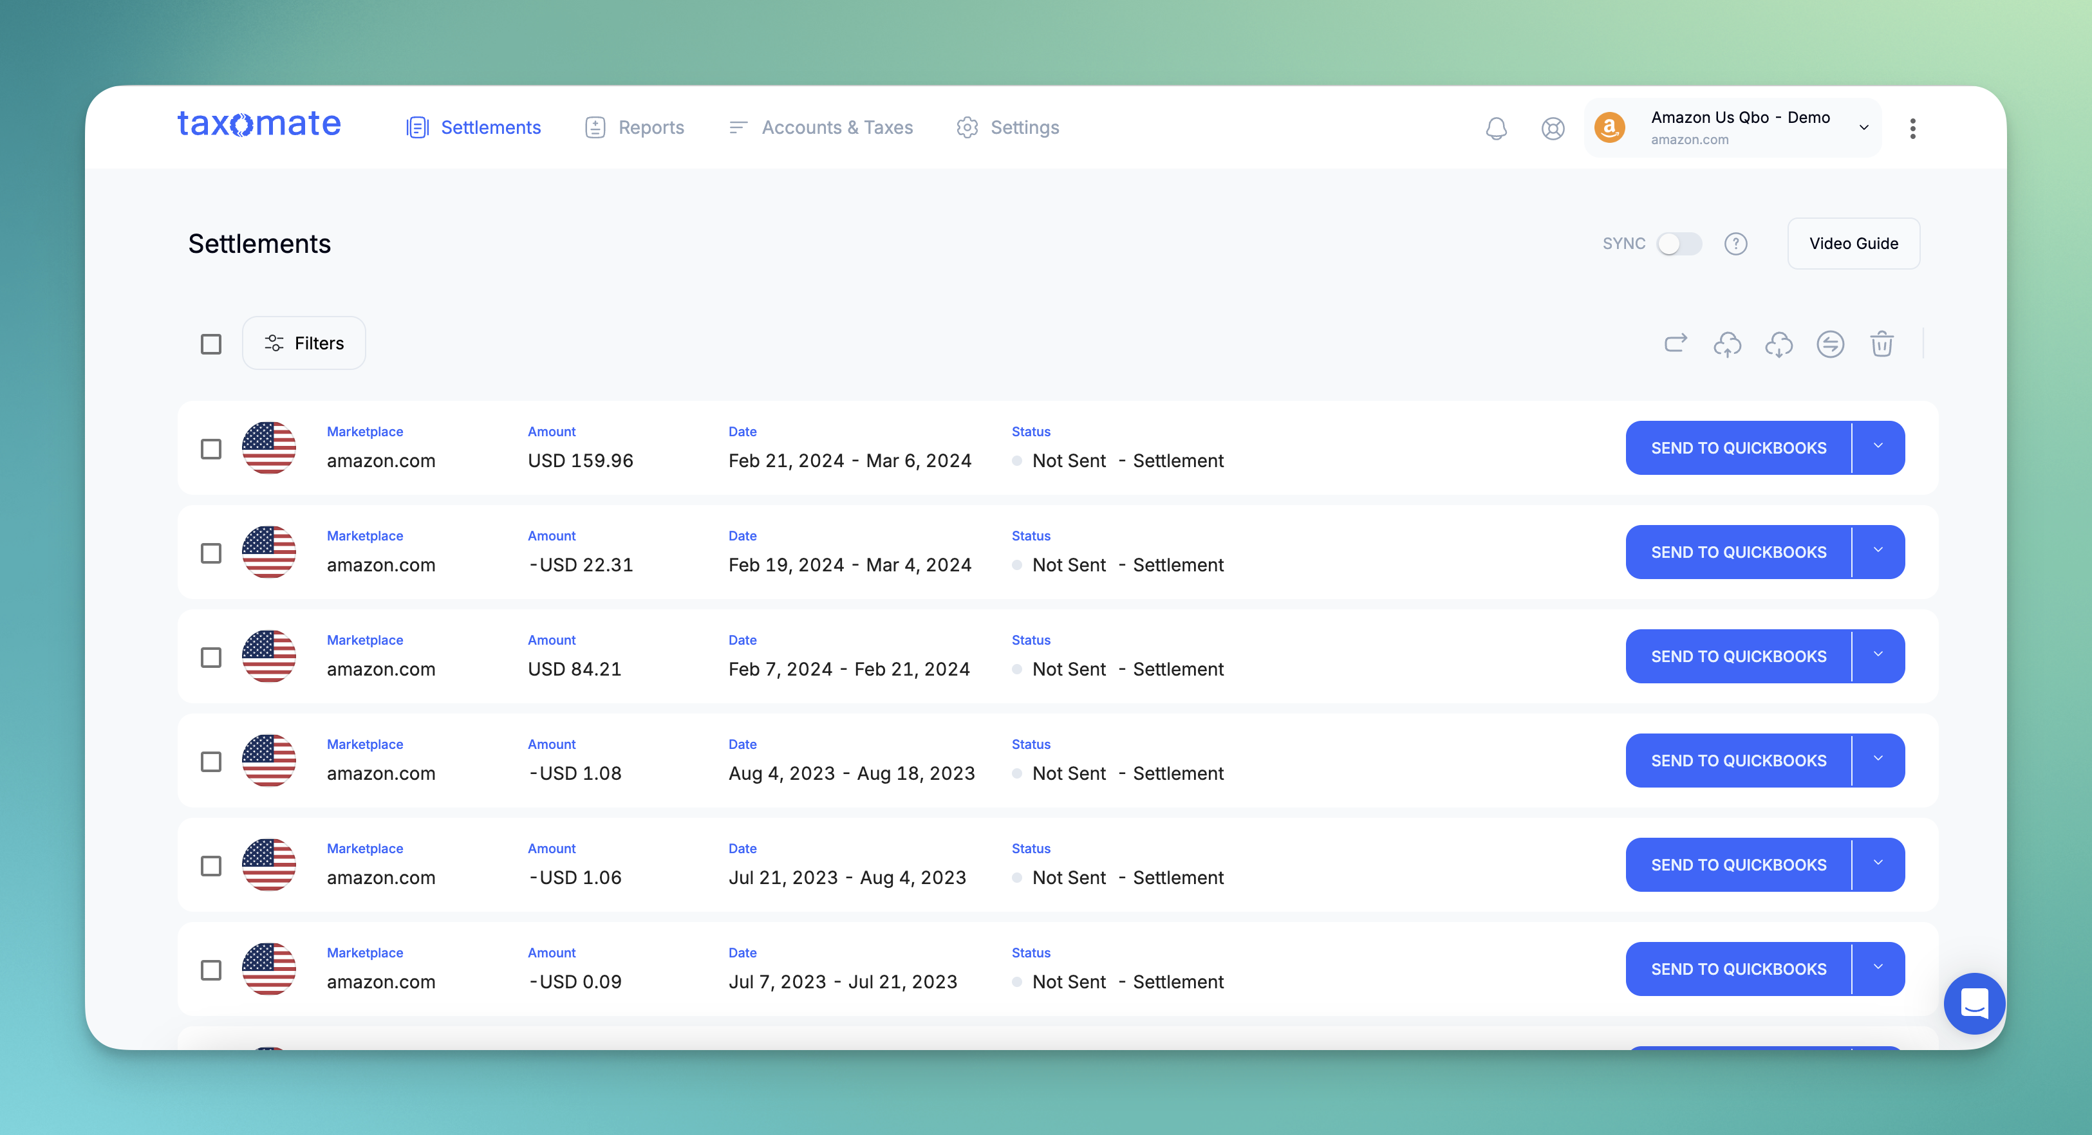Select the cloud upload icon in the toolbar
Screen dimensions: 2092x1135
coord(1728,344)
